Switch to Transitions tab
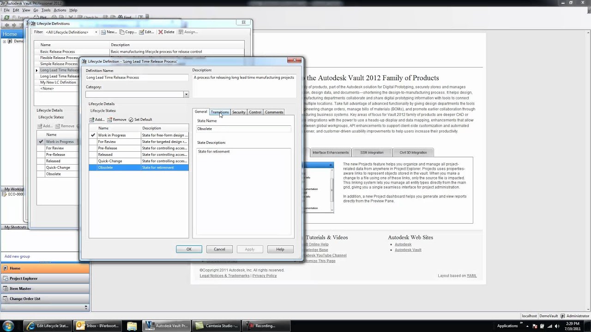 (220, 112)
